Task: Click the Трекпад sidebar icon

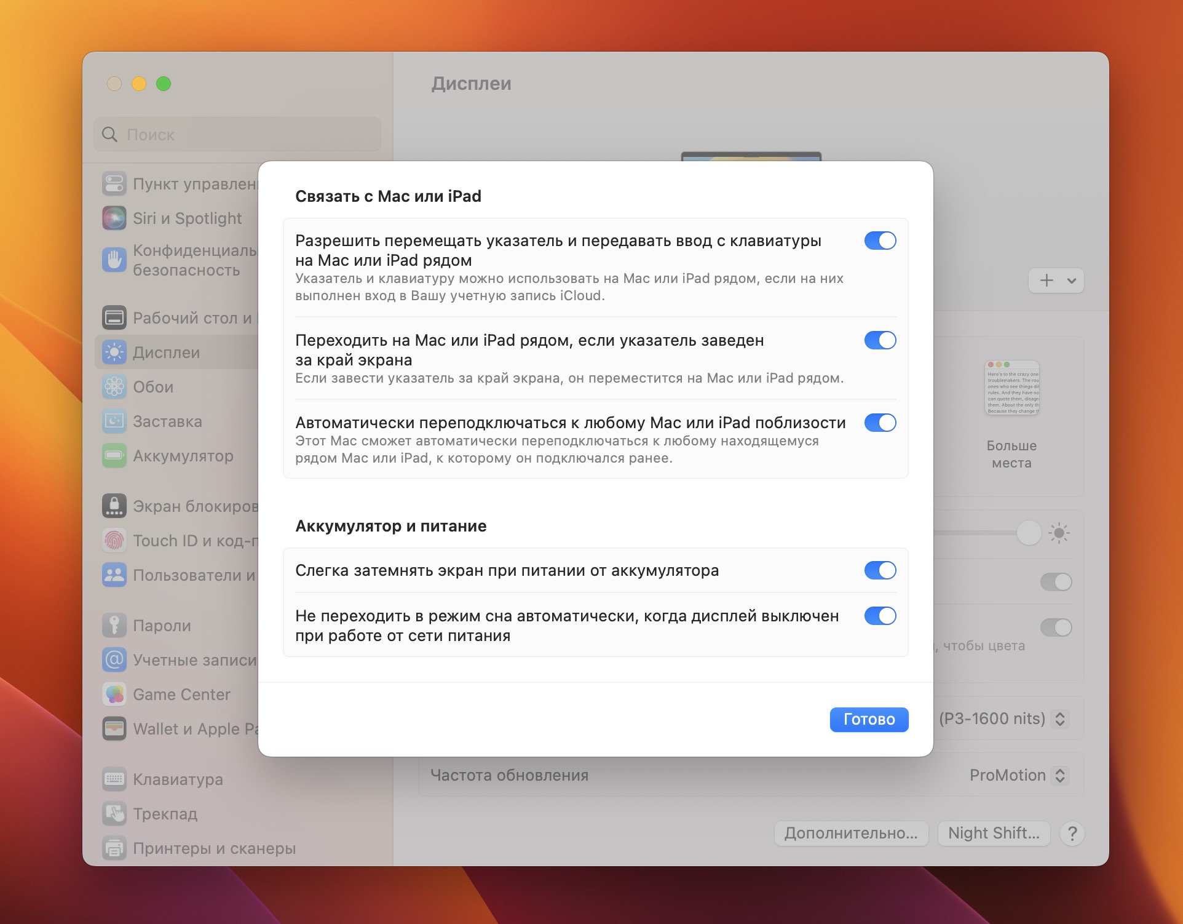Action: coord(114,814)
